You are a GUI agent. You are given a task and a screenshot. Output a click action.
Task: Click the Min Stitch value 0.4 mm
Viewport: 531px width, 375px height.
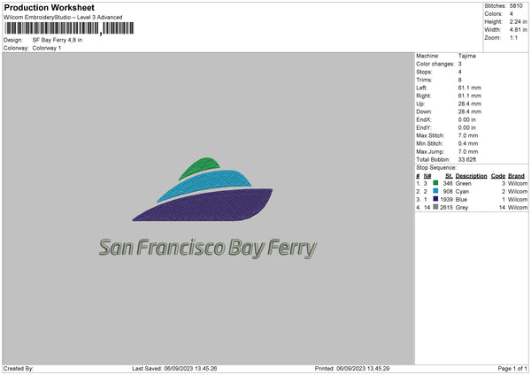click(x=468, y=143)
